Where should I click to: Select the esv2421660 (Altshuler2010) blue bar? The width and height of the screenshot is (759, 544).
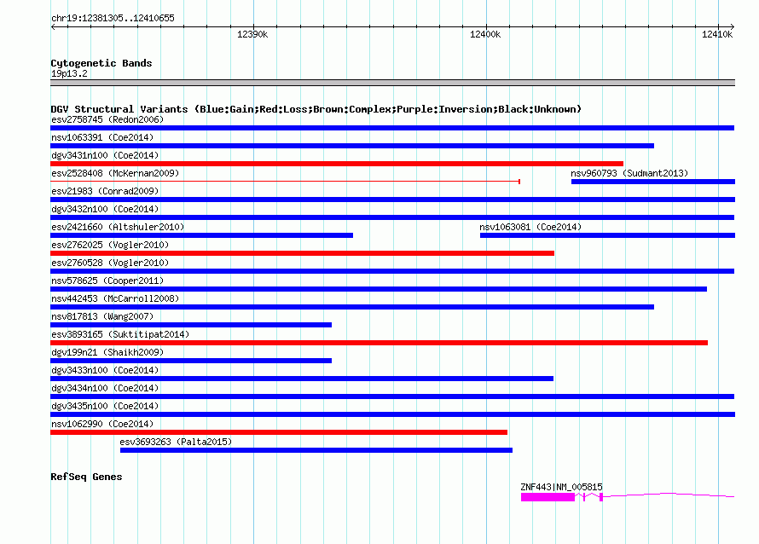(201, 235)
